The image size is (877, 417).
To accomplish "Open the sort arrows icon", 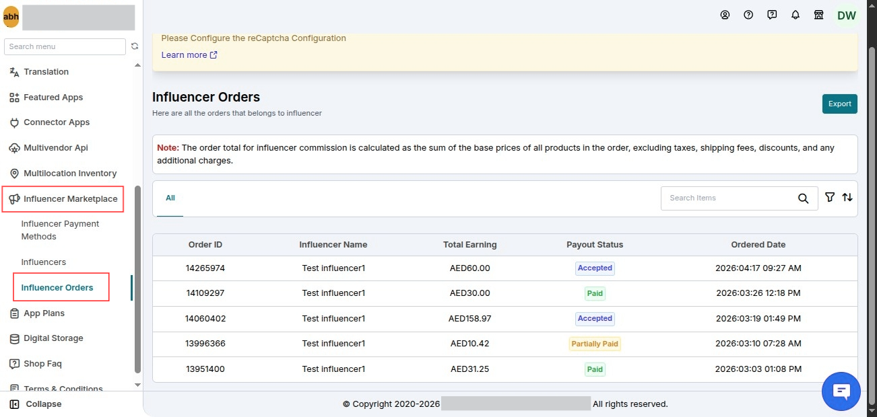I will pyautogui.click(x=847, y=197).
